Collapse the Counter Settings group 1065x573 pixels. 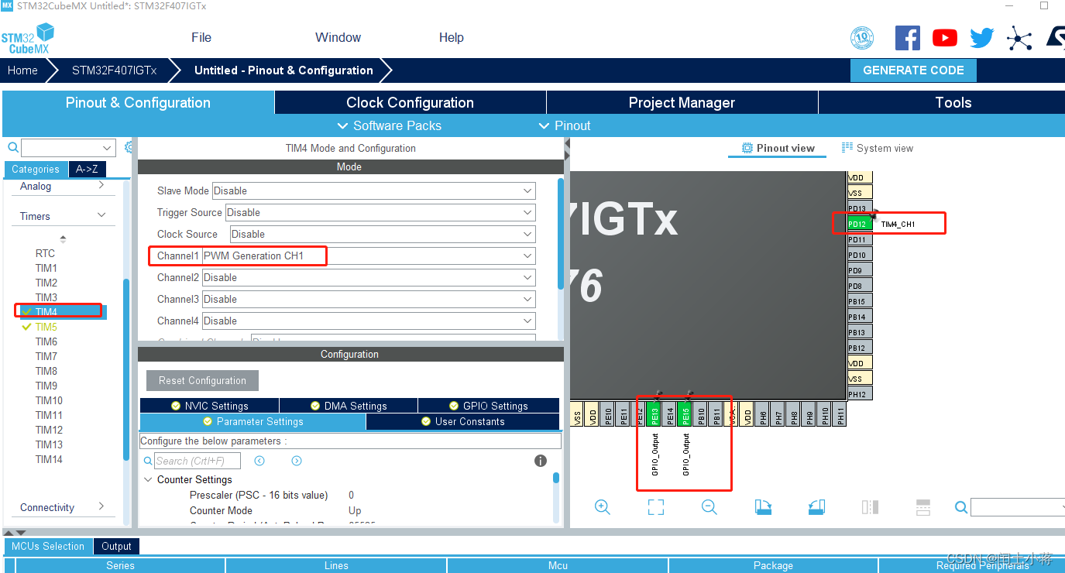click(x=148, y=479)
